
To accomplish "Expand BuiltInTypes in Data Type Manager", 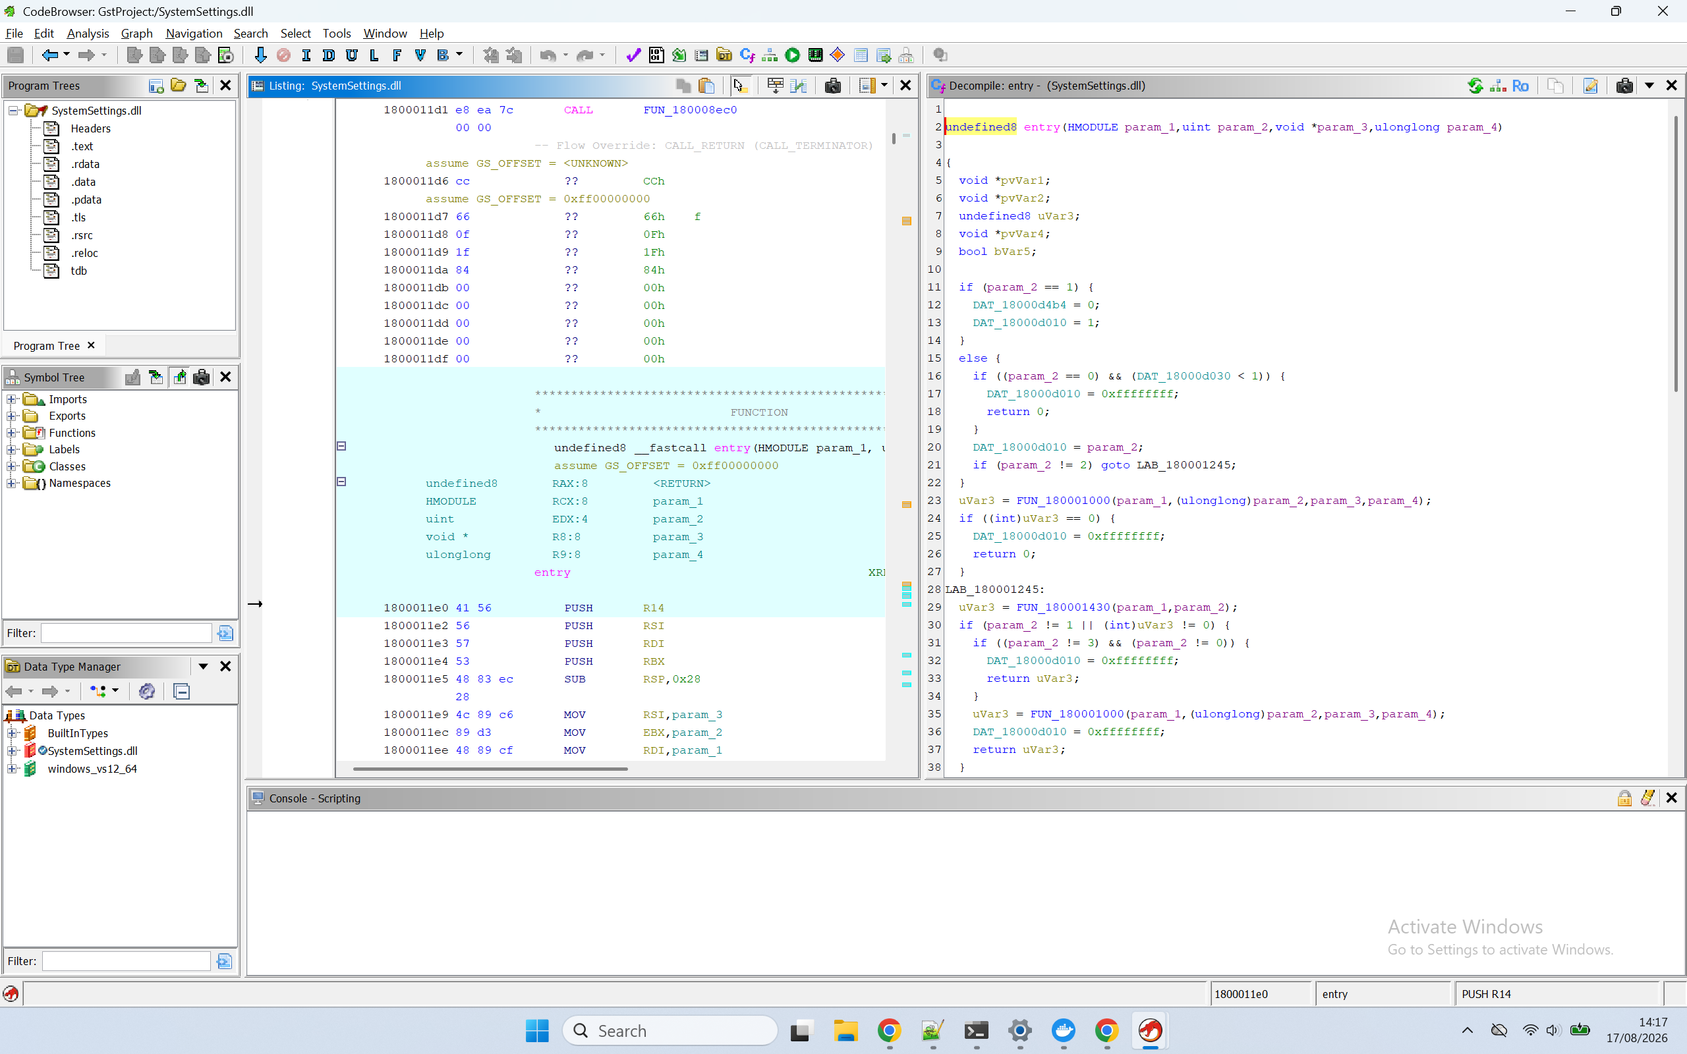I will (x=11, y=733).
